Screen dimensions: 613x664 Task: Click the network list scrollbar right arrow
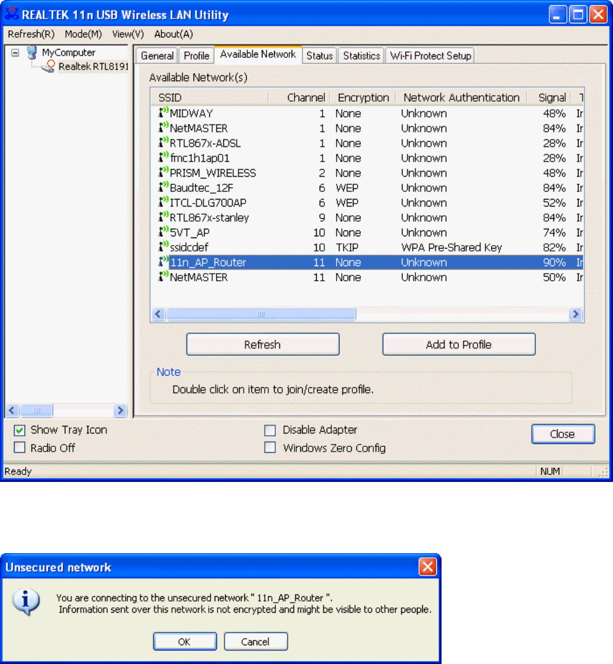(575, 314)
